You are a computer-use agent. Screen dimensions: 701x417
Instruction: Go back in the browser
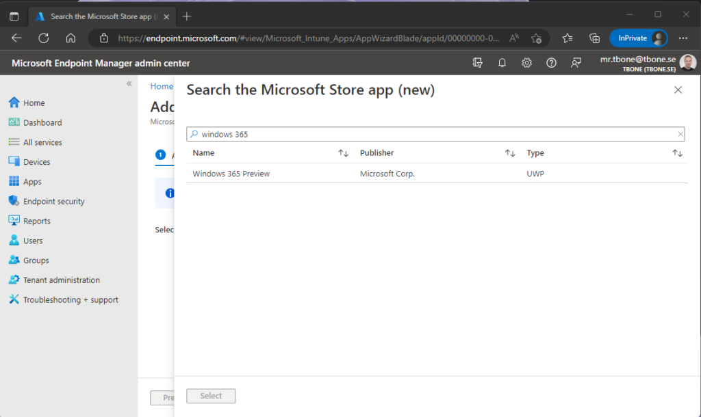coord(16,38)
